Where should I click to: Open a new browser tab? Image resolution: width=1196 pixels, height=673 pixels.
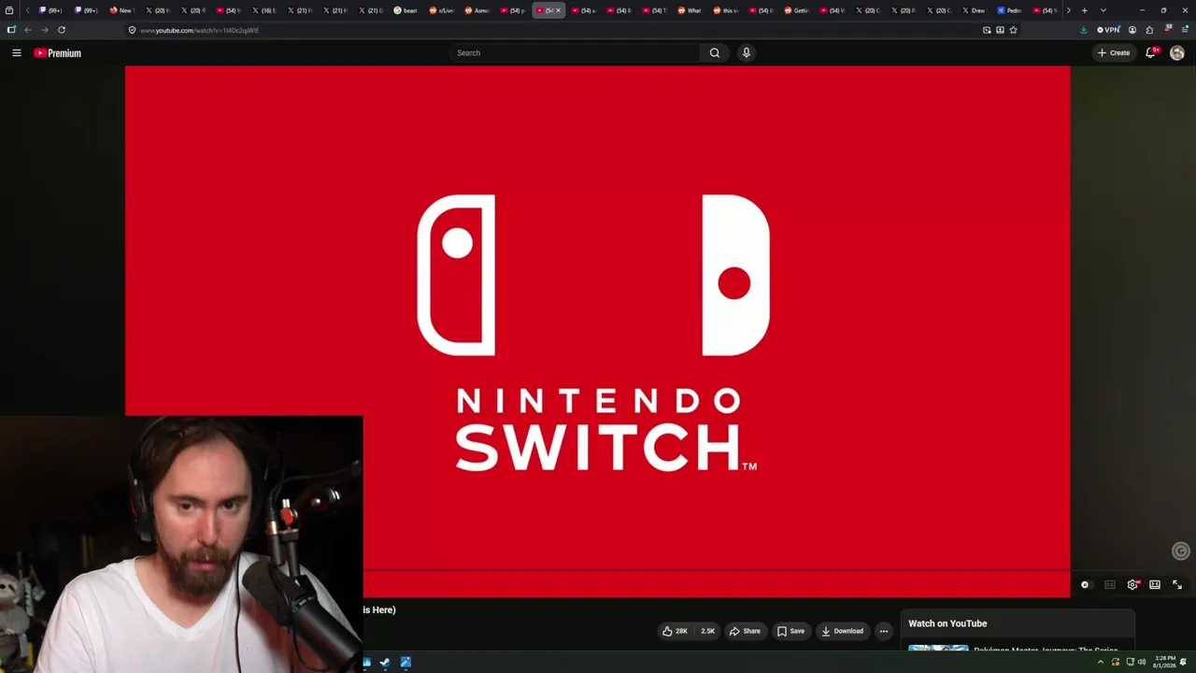[1084, 10]
